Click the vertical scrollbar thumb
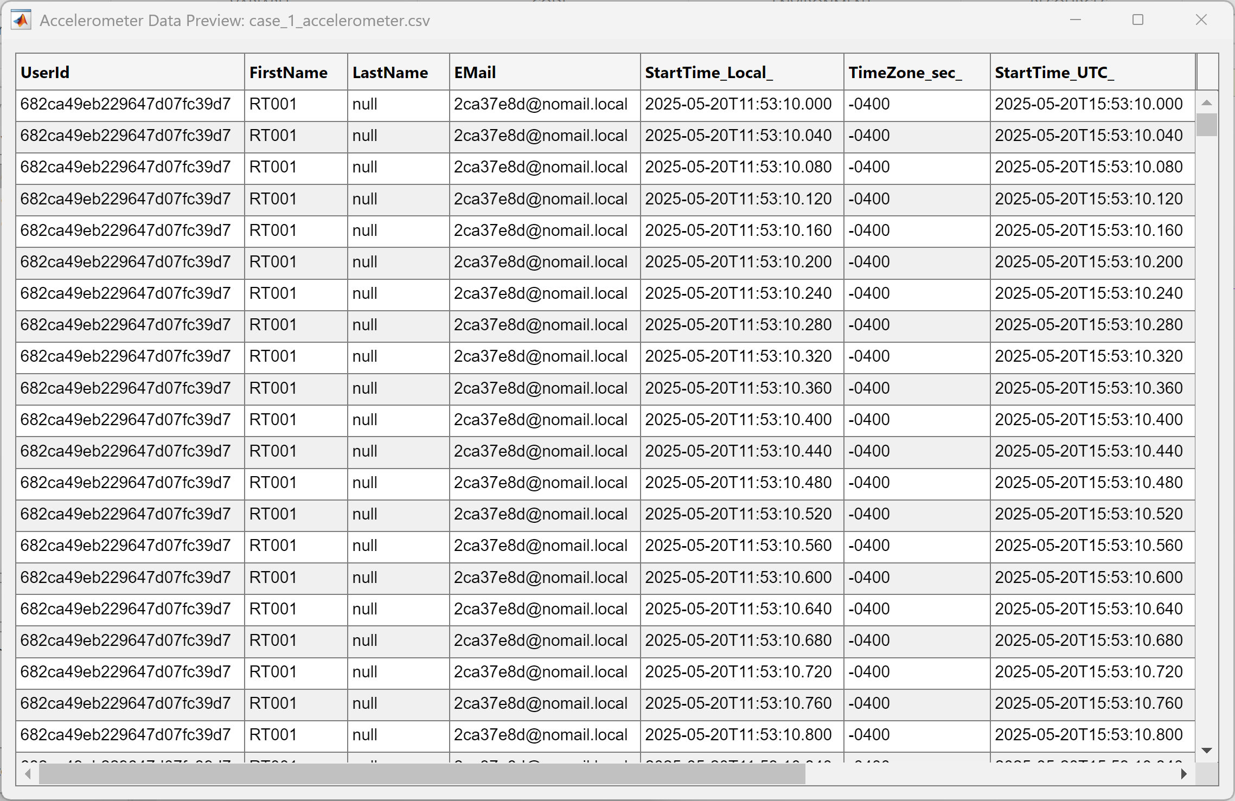This screenshot has height=801, width=1235. pos(1206,126)
